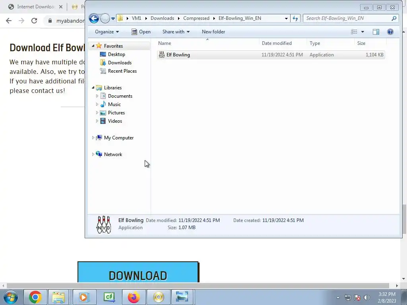Close the Internet Download browser tab
Screen dimensions: 407x305
[61, 7]
